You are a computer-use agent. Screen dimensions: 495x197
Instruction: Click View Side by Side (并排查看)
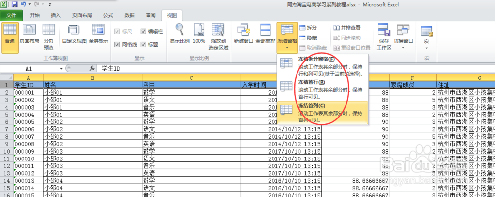click(x=346, y=28)
